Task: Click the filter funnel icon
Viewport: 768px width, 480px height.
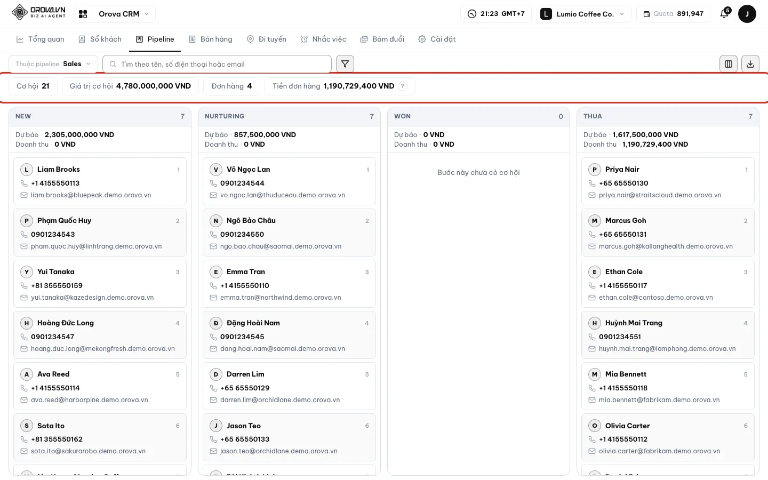Action: [345, 64]
